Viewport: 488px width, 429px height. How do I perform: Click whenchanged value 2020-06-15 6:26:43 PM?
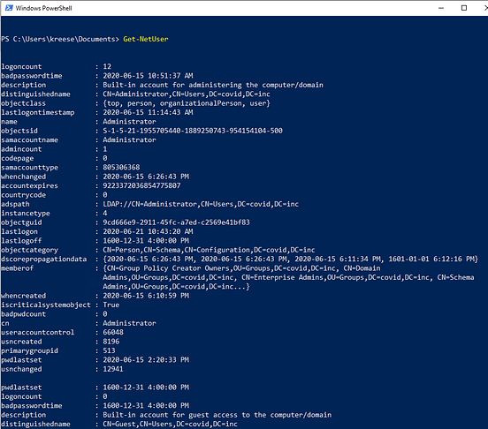[146, 177]
